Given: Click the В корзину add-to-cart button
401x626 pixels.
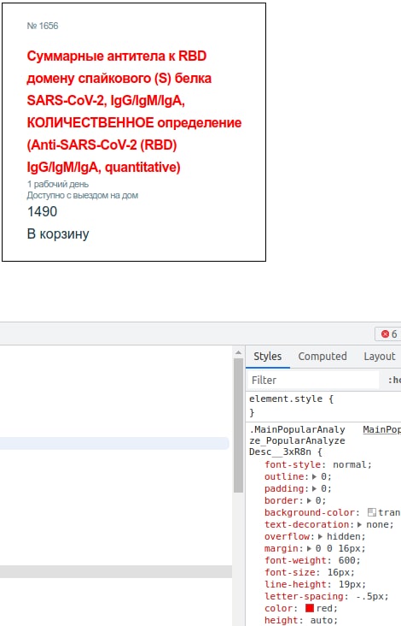Looking at the screenshot, I should tap(58, 233).
